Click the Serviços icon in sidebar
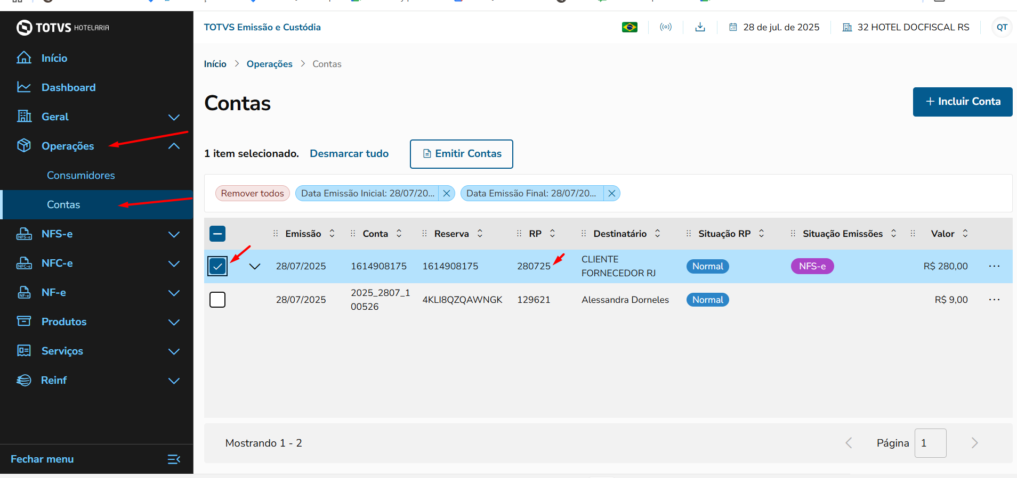 click(x=24, y=350)
